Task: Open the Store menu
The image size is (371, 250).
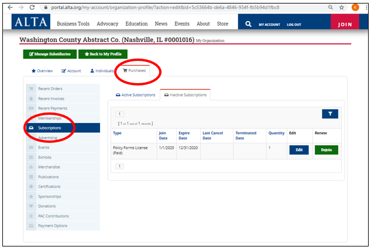Action: (222, 24)
